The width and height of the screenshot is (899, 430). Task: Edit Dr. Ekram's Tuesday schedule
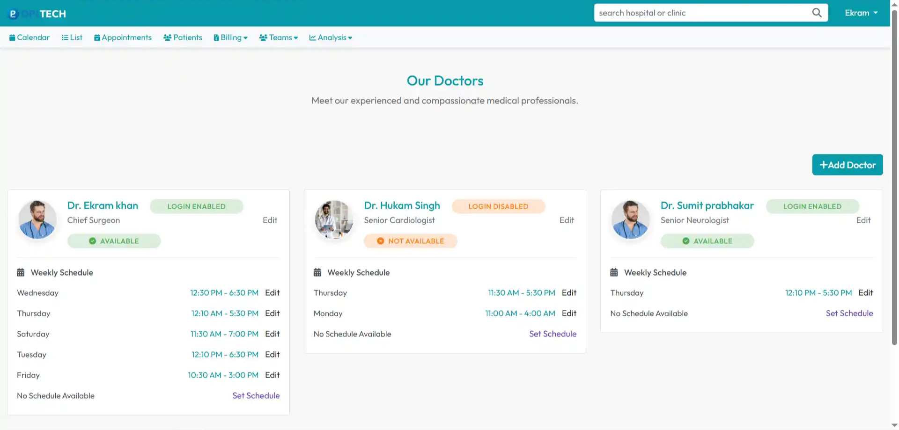click(x=272, y=354)
